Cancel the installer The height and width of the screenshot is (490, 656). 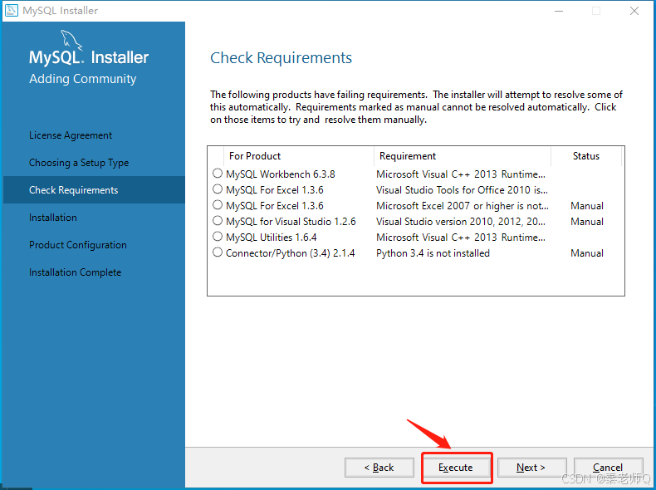coord(608,468)
